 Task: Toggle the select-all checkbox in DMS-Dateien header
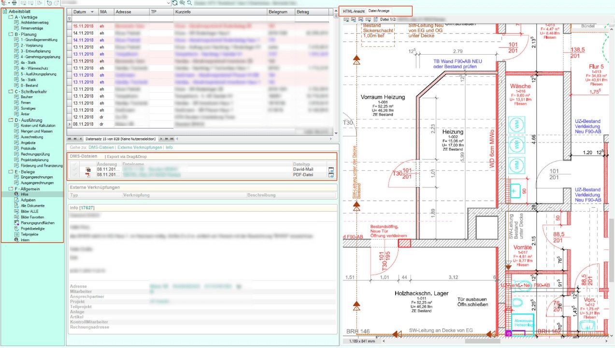coord(74,164)
